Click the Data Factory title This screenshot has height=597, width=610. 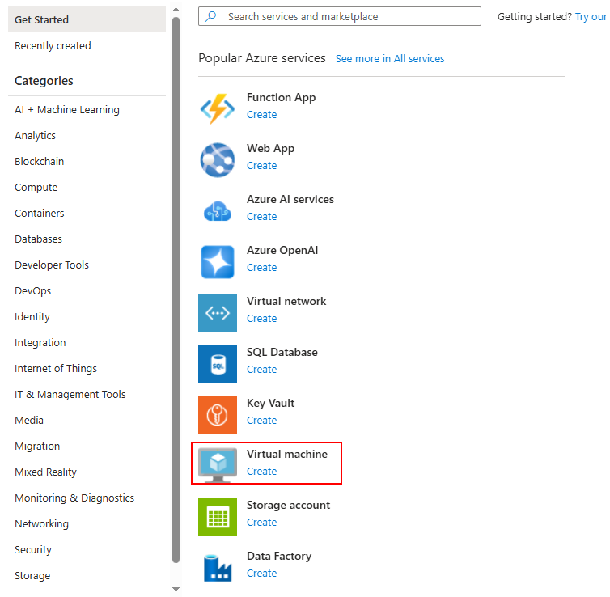tap(279, 556)
